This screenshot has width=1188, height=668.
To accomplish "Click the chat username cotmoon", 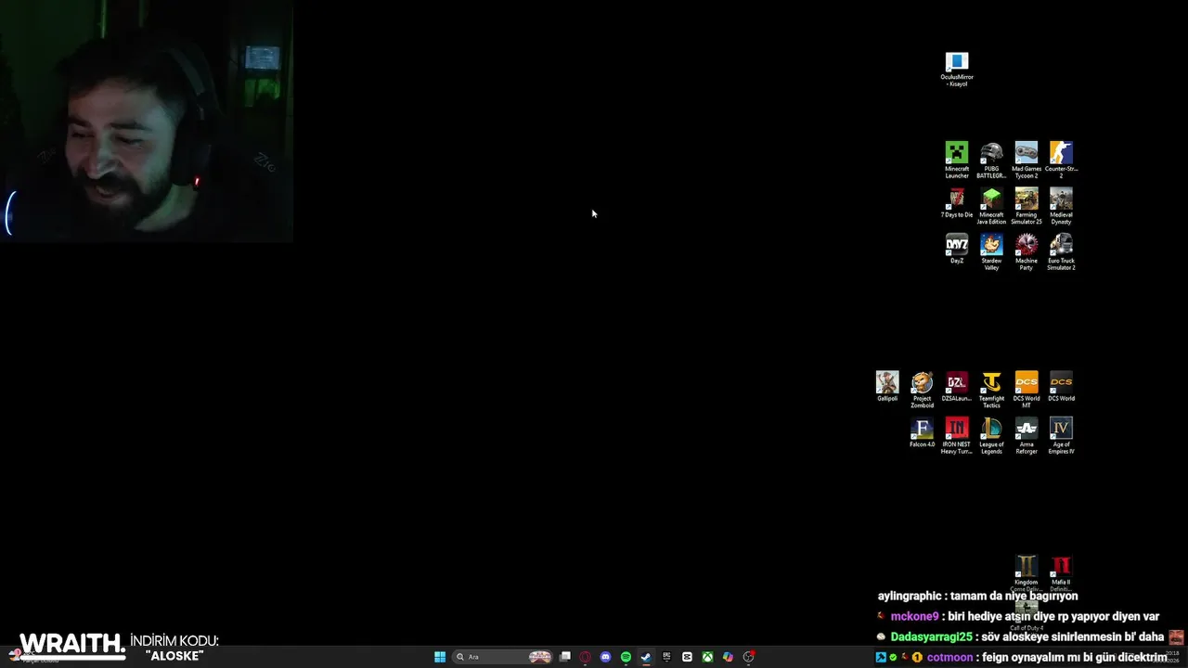I will (949, 658).
